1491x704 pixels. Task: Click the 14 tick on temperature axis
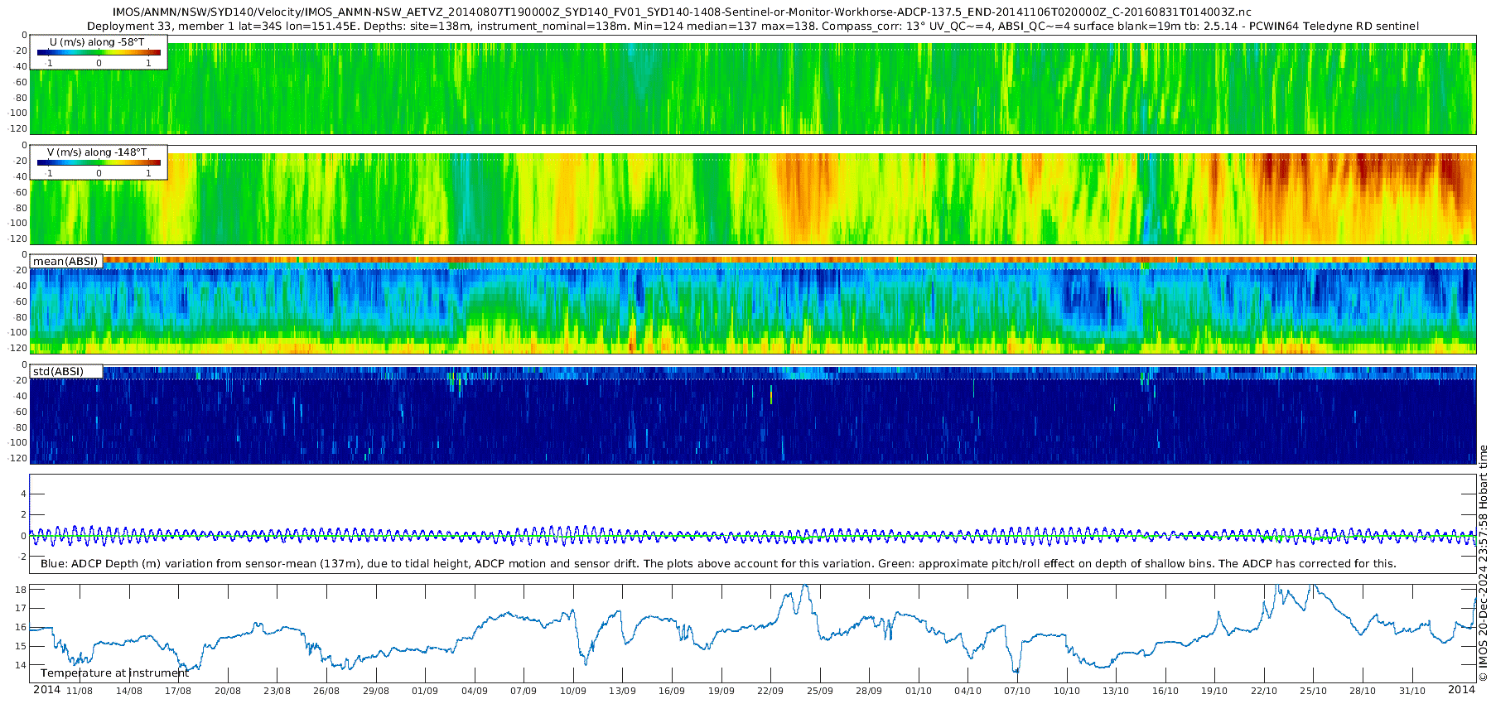click(21, 665)
